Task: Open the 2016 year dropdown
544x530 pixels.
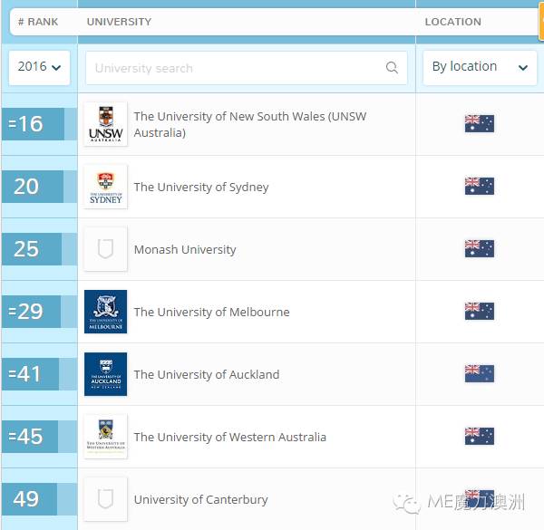Action: pos(39,68)
